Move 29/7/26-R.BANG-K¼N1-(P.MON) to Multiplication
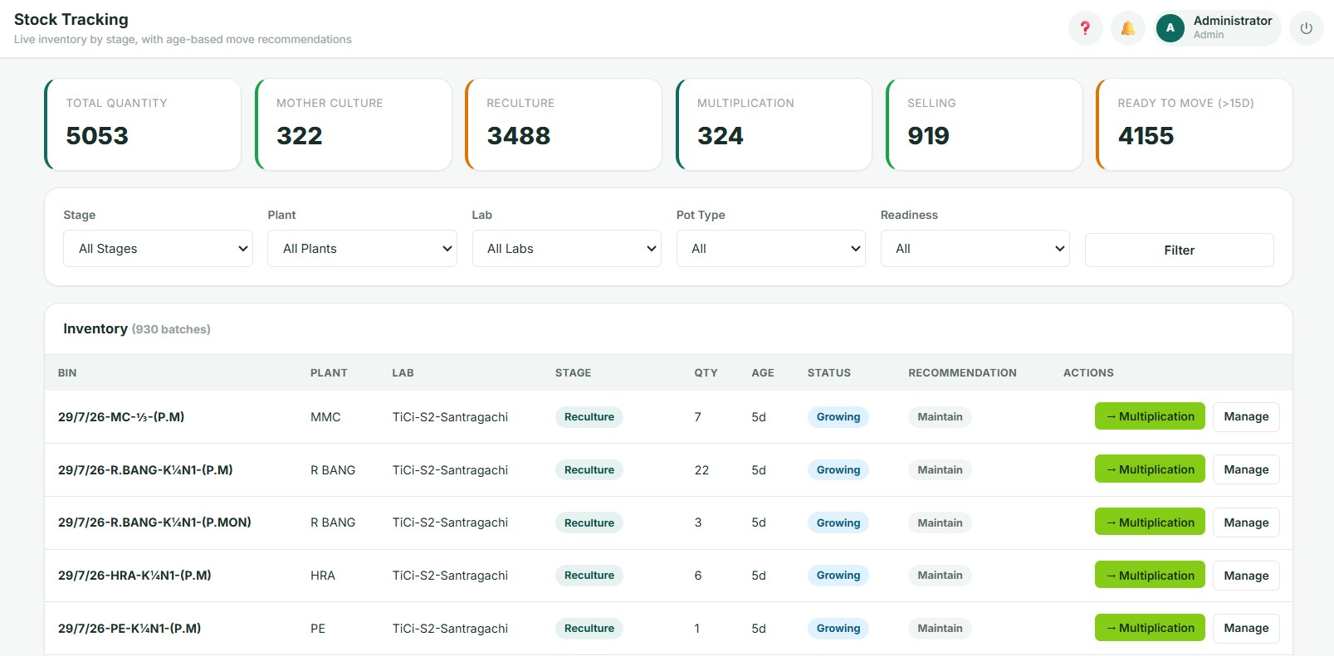 tap(1150, 522)
